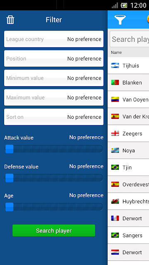Select player Van Ooyen from list
Screen dimensions: 149x265
coord(128,99)
